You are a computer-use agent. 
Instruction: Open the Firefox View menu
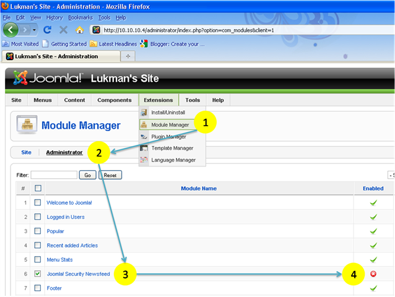click(35, 17)
